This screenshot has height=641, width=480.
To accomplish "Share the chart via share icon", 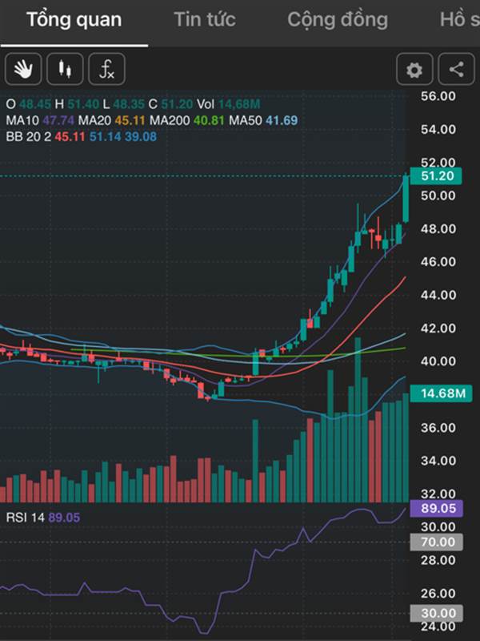I will [456, 70].
